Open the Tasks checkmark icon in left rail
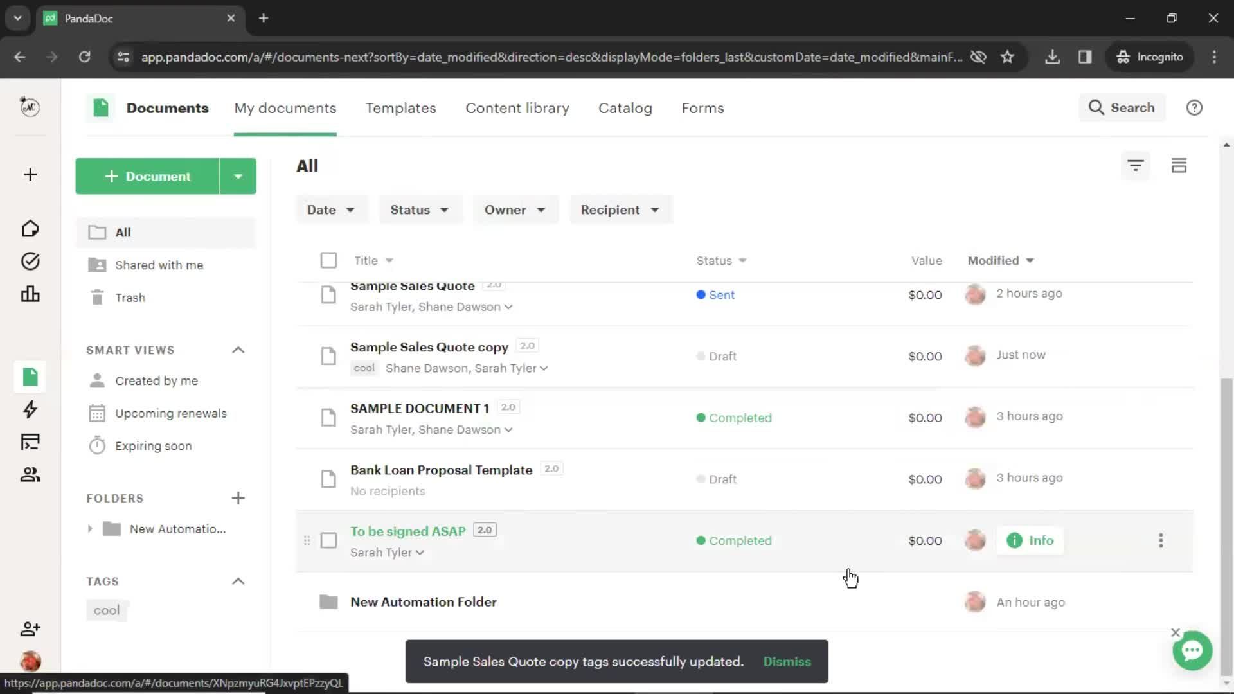1234x694 pixels. point(30,261)
